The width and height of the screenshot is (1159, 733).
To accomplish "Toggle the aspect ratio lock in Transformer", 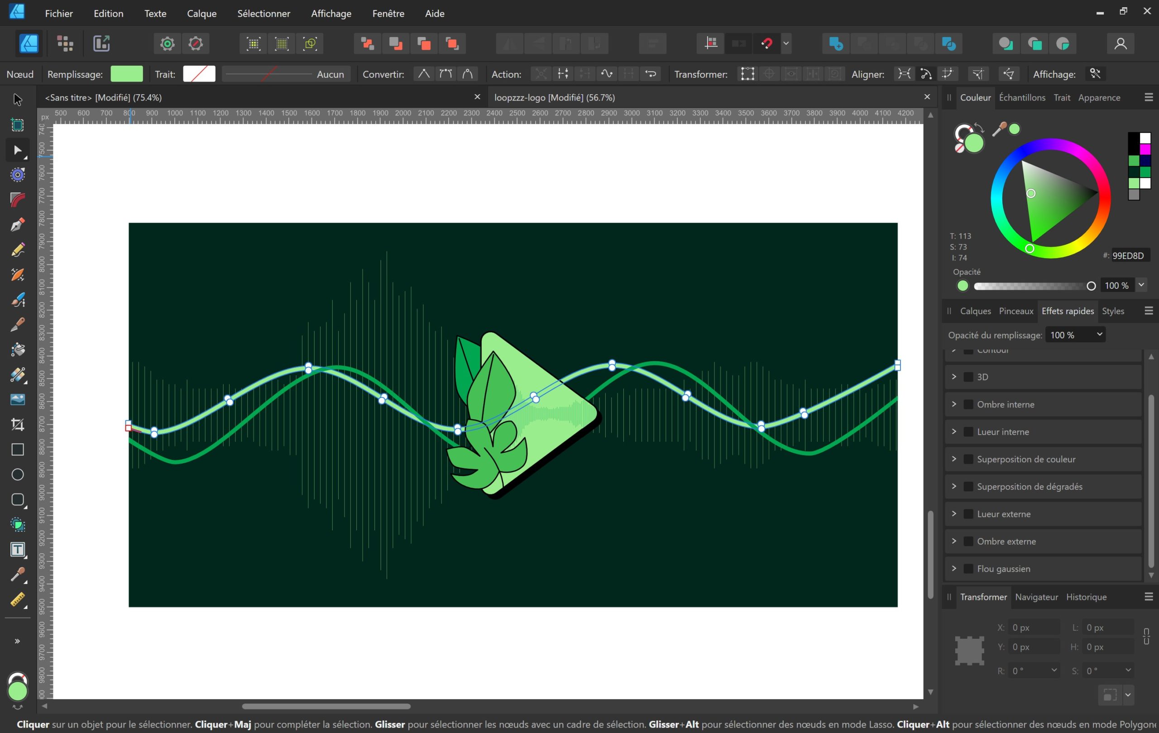I will point(1146,636).
